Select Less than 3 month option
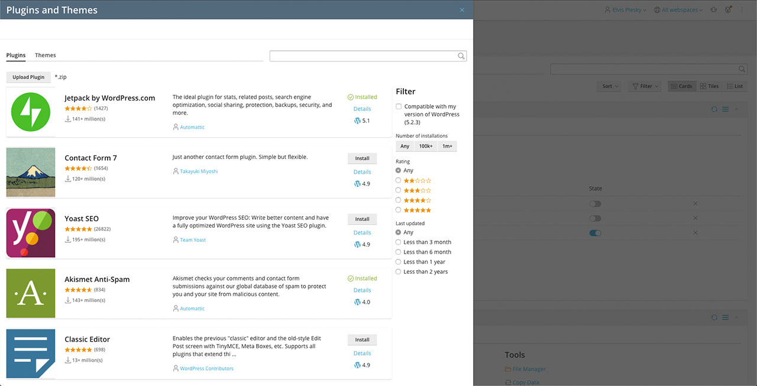The image size is (757, 386). point(398,242)
